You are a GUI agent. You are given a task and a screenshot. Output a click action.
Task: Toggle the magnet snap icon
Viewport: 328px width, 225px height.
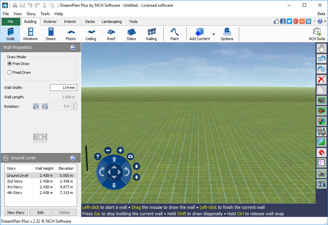322,152
